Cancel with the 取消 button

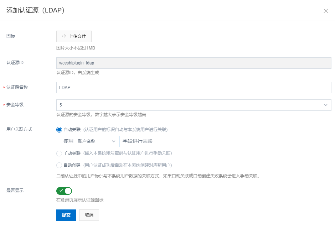coord(89,215)
